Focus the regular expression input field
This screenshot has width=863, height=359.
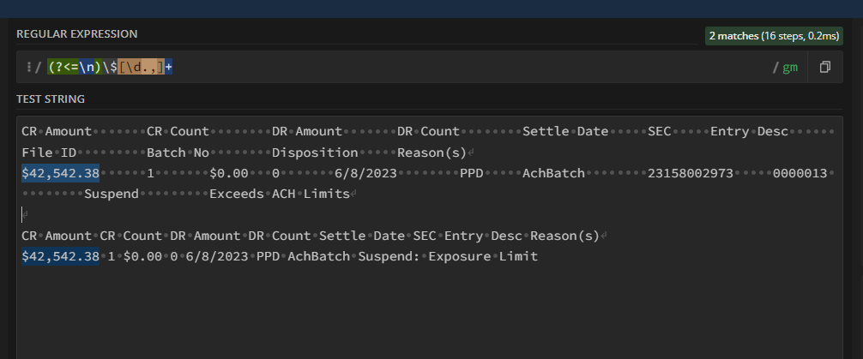(472, 67)
